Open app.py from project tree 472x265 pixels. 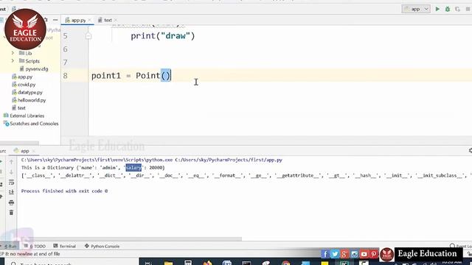[x=22, y=77]
